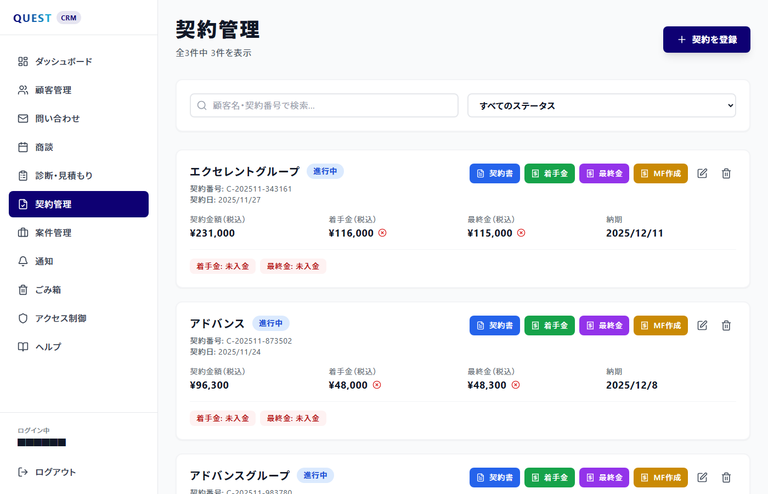Click unpaid X icon beside ¥116,000
Screen dimensions: 768x494
click(x=382, y=233)
